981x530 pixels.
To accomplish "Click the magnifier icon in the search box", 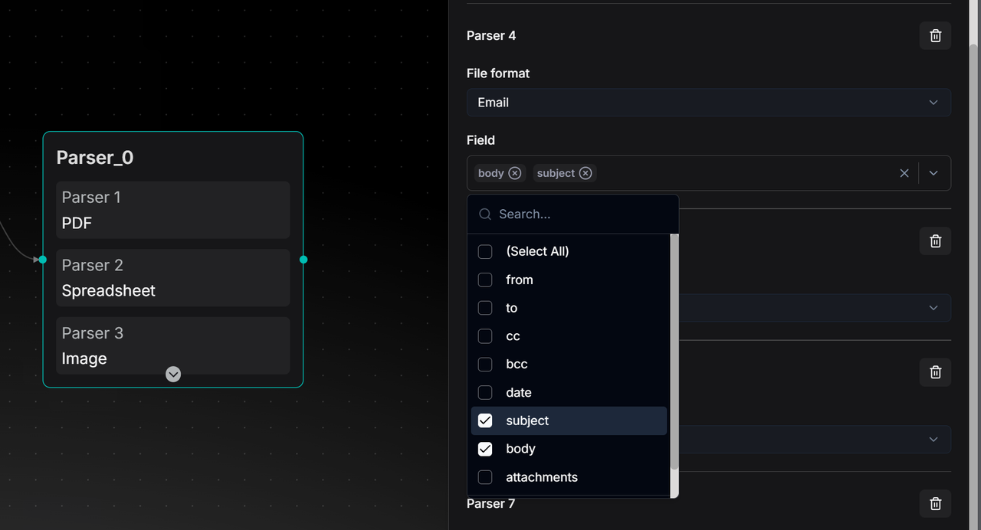I will tap(485, 214).
